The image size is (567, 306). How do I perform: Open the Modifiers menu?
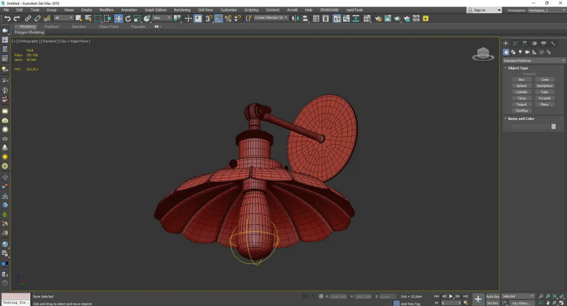click(x=106, y=10)
